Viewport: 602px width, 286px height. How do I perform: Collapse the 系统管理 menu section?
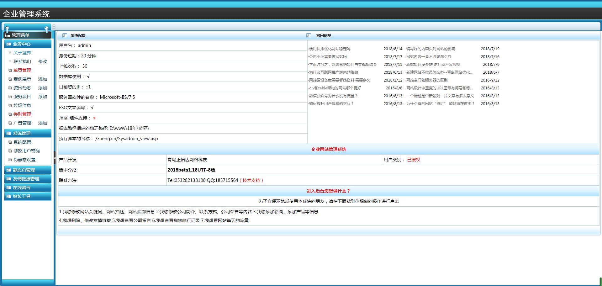click(x=28, y=133)
